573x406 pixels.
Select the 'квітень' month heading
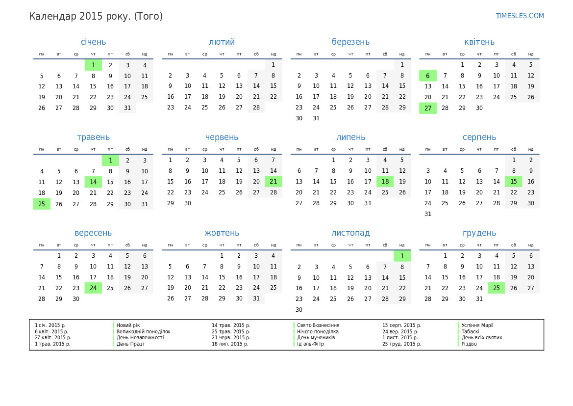click(479, 42)
